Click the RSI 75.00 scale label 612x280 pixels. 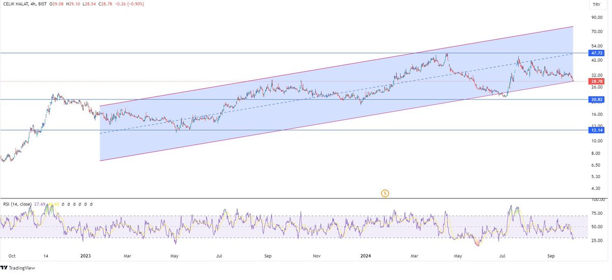(x=596, y=214)
